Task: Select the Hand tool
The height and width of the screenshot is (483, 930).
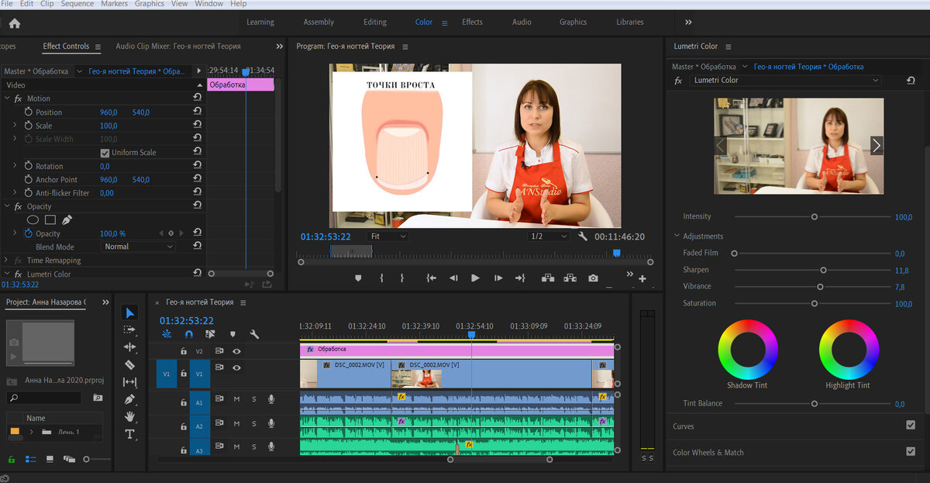Action: [x=129, y=416]
